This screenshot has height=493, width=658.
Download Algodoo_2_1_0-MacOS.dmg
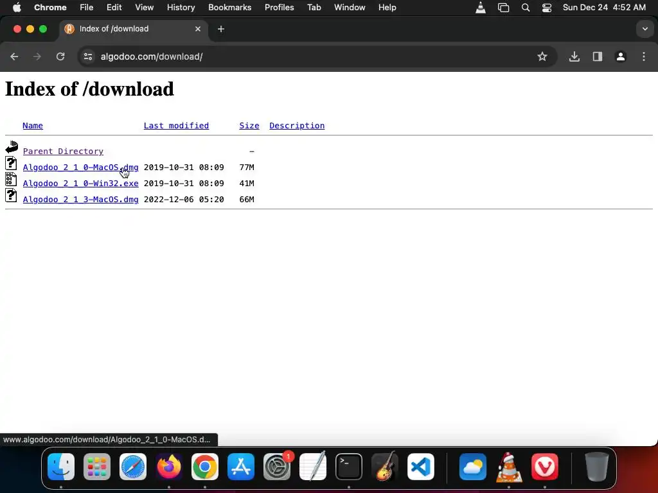(80, 168)
